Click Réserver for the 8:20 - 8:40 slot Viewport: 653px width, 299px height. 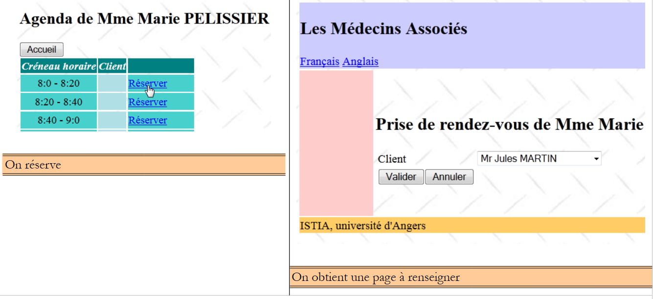tap(147, 102)
